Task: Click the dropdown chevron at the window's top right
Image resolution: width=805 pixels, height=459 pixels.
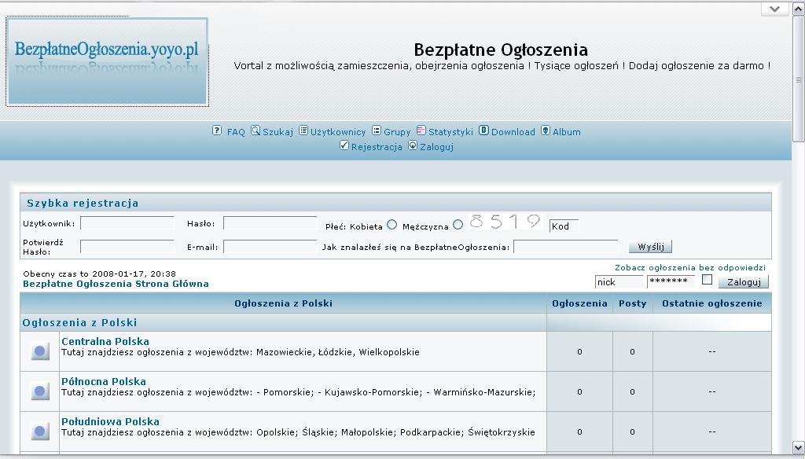Action: (774, 9)
